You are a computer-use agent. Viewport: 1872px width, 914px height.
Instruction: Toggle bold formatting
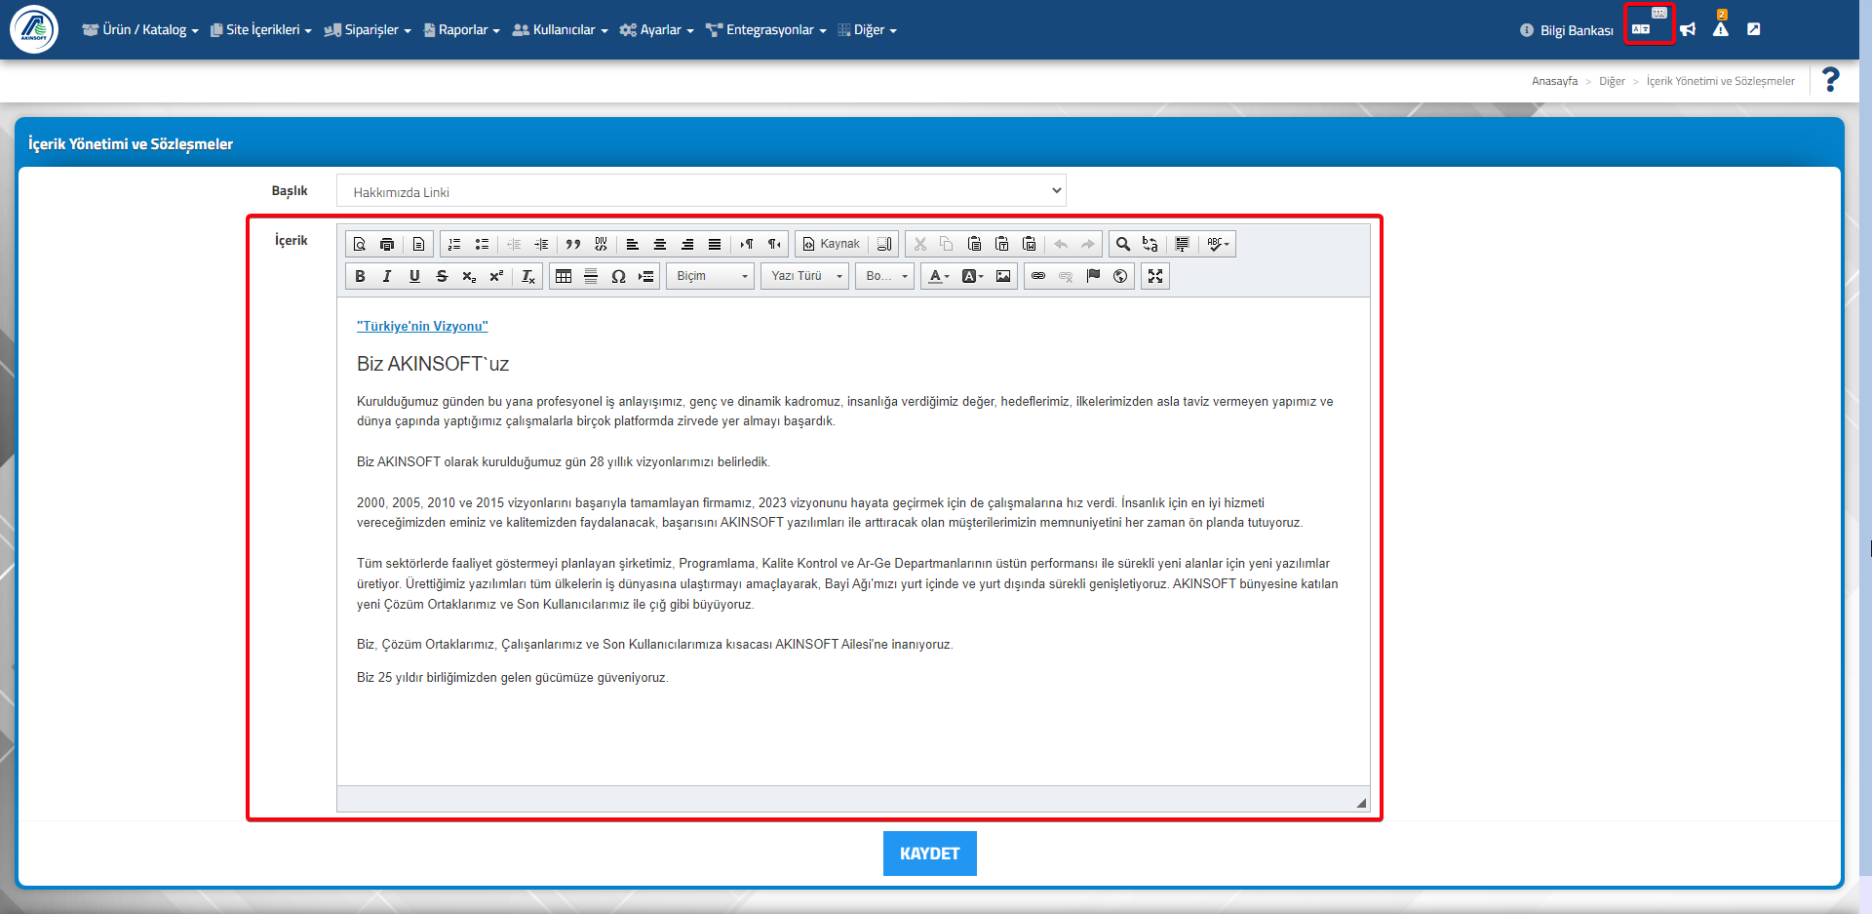360,276
